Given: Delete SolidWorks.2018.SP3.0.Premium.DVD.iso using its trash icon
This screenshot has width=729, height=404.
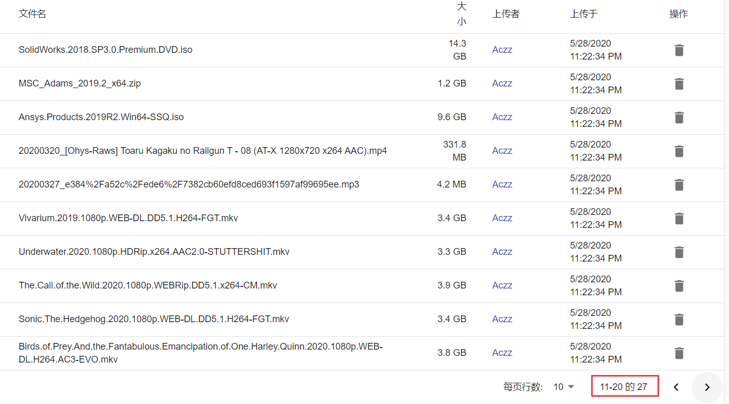Looking at the screenshot, I should [x=679, y=50].
